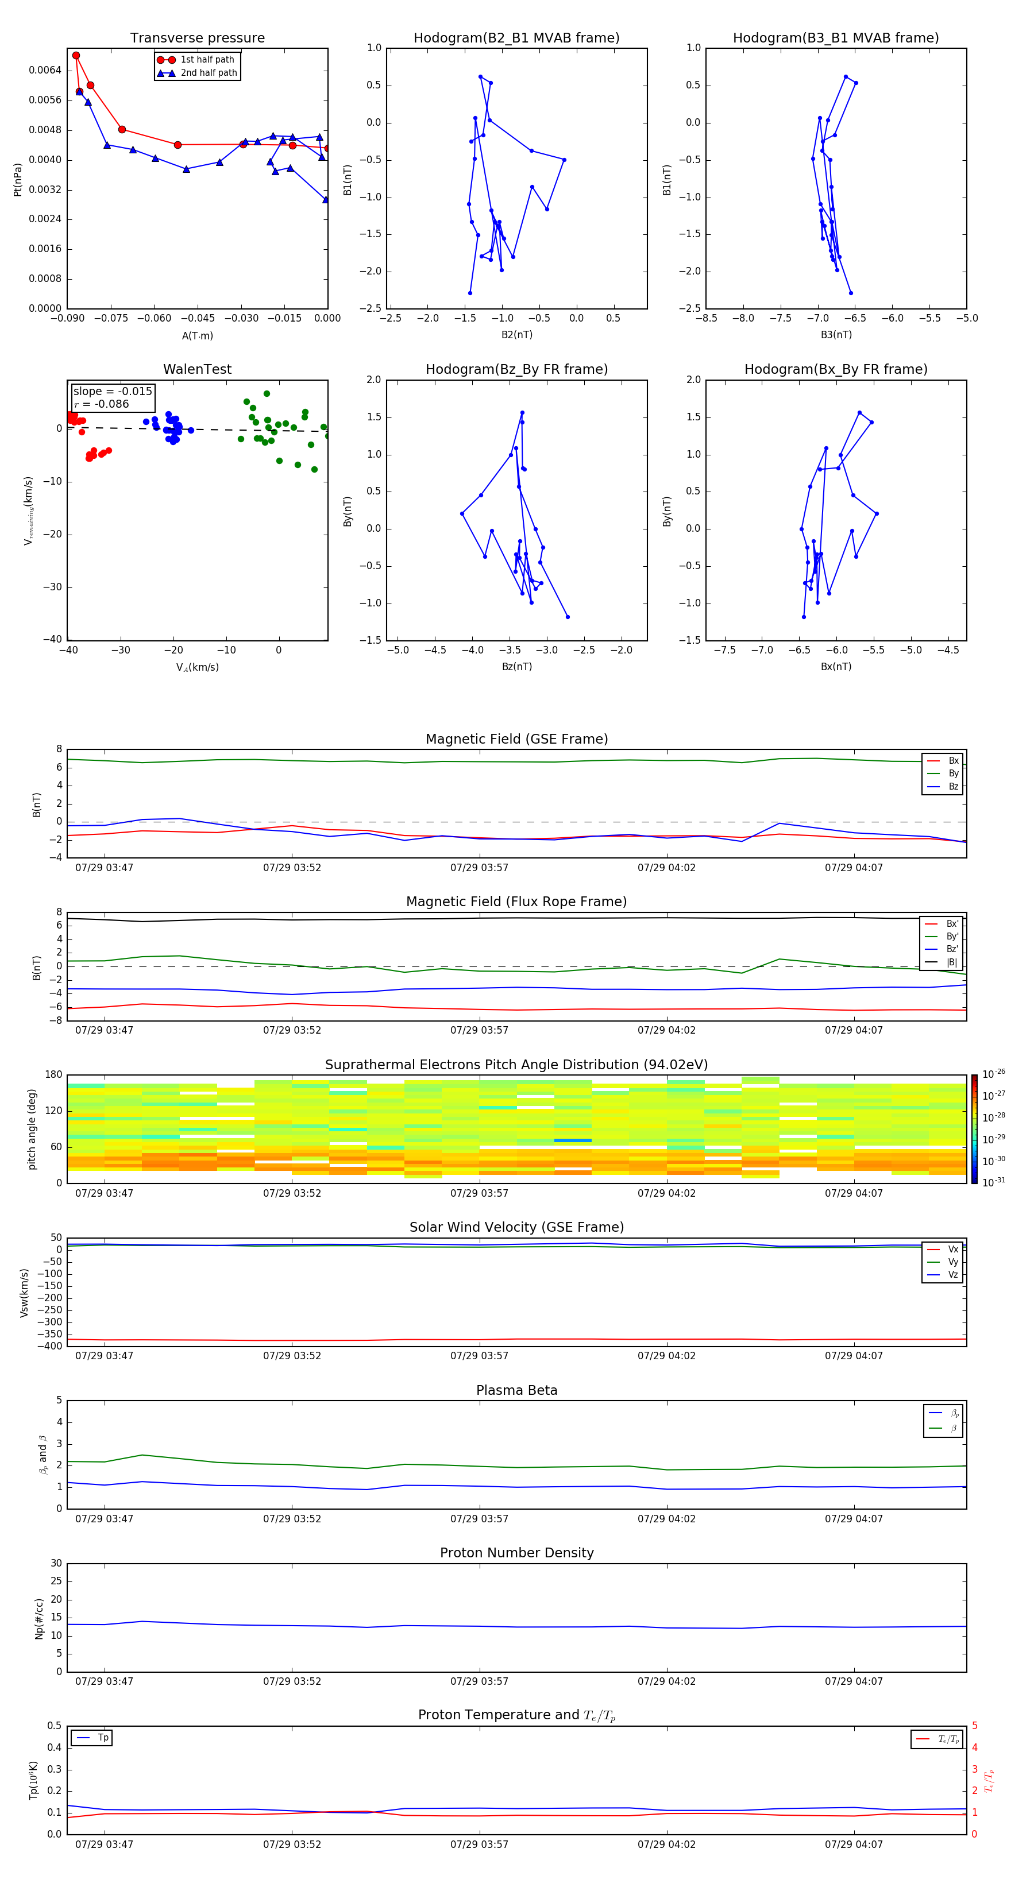Click the "Magnetic Field (GSE Frame)" title

pos(516,739)
